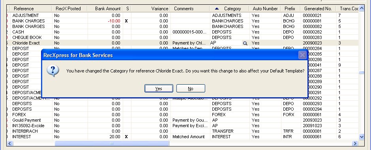This screenshot has width=371, height=150.
Task: Close the RecXpress for Bank Services dialog
Action: tap(302, 55)
